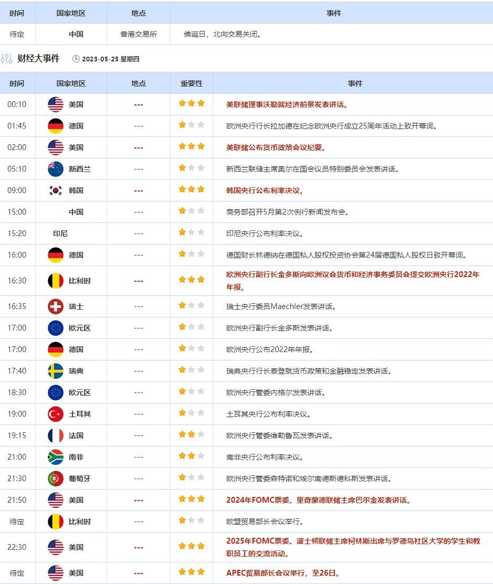The width and height of the screenshot is (493, 584).
Task: Click the 佛诞日，北向交易关闭 event text
Action: coord(222,35)
